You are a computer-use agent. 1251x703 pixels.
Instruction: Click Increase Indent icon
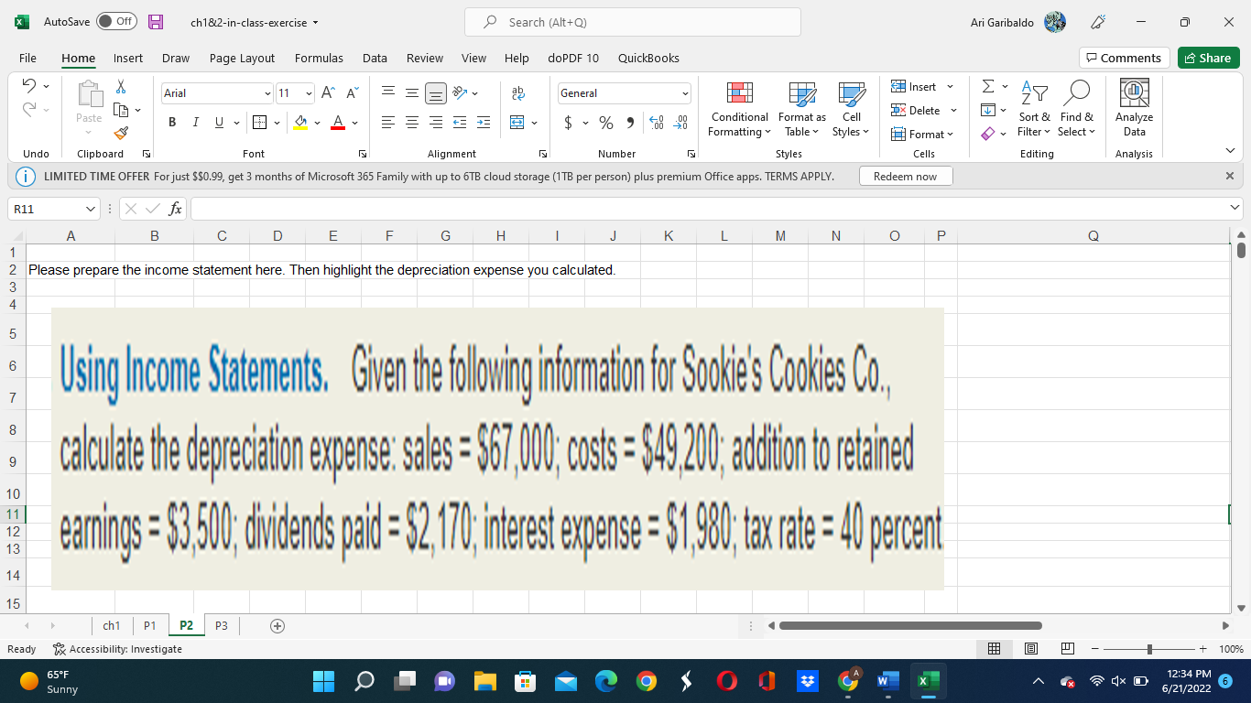coord(484,123)
